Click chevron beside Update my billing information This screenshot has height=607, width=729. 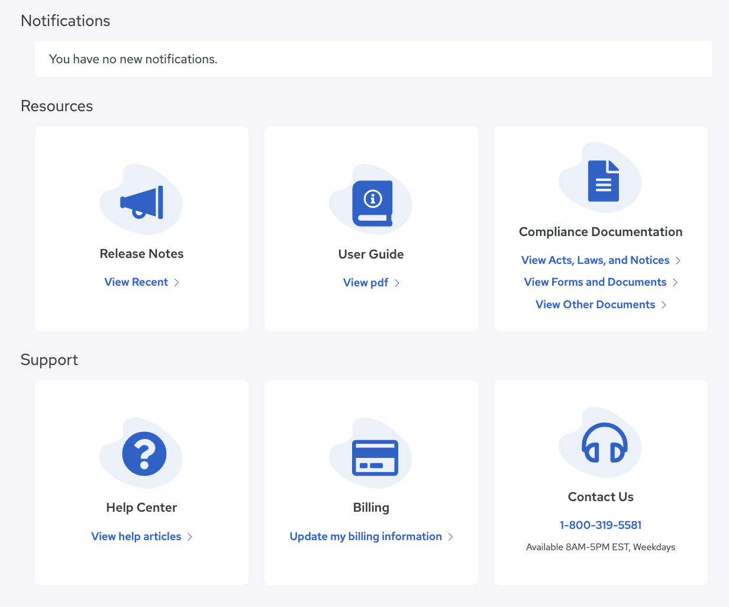pyautogui.click(x=450, y=537)
